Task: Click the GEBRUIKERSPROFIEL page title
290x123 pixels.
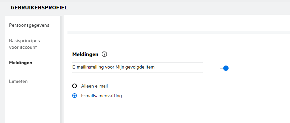Action: coord(39,8)
